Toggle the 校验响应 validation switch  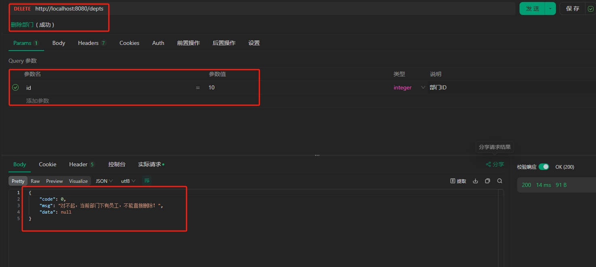(544, 167)
